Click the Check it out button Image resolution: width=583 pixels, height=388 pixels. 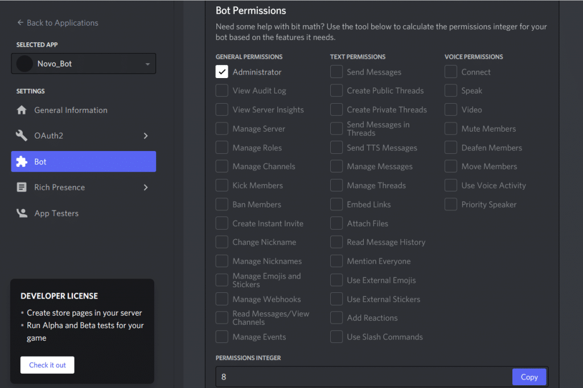47,365
